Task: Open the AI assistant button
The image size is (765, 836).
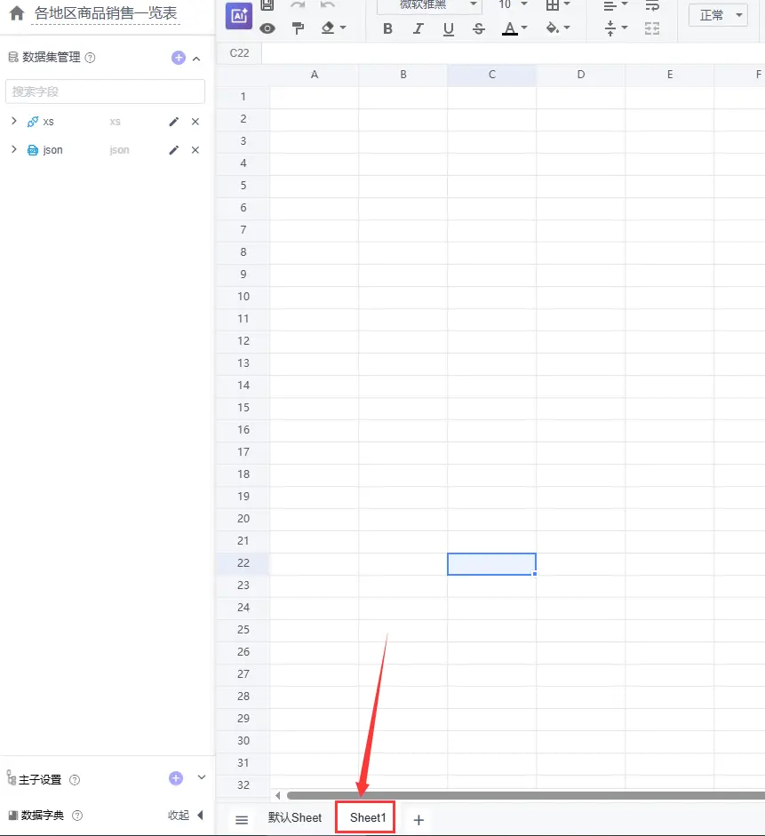Action: click(x=238, y=15)
